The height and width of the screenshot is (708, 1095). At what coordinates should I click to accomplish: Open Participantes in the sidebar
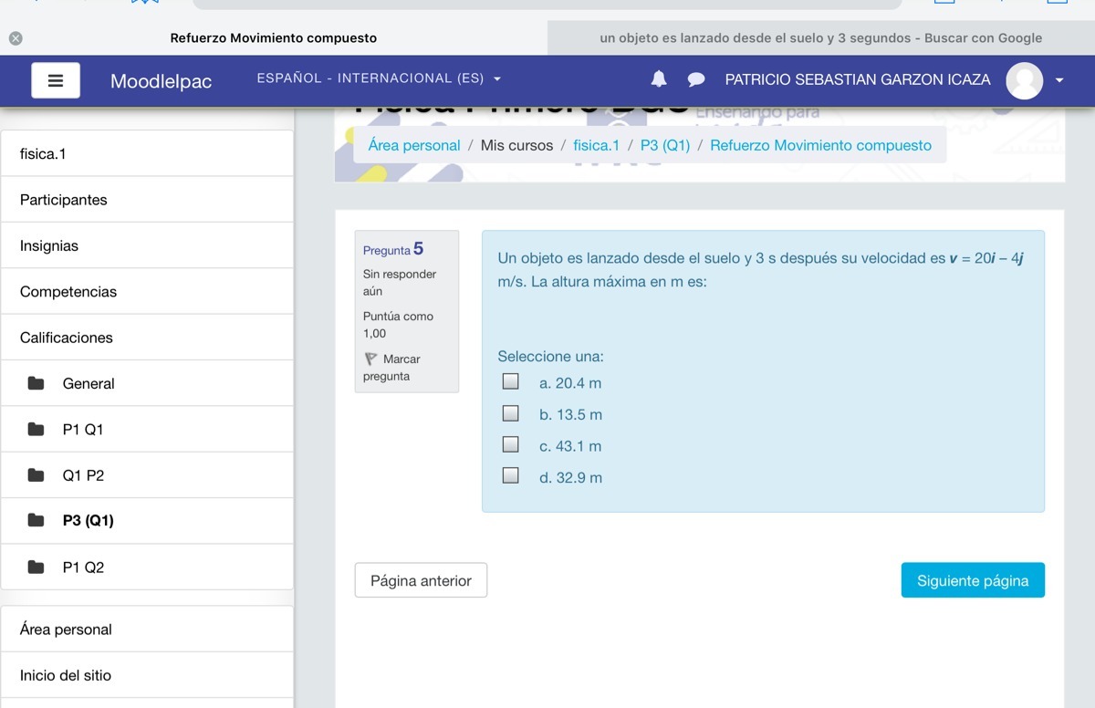click(x=147, y=200)
